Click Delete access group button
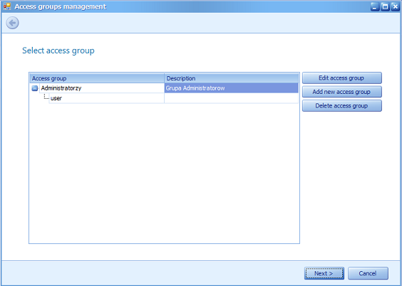The height and width of the screenshot is (286, 402). (341, 106)
